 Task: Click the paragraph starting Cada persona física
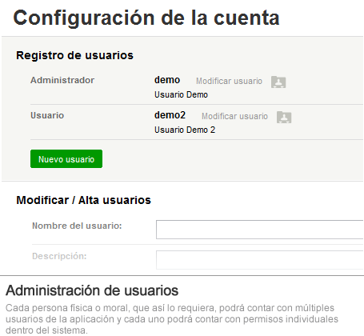coord(172,319)
